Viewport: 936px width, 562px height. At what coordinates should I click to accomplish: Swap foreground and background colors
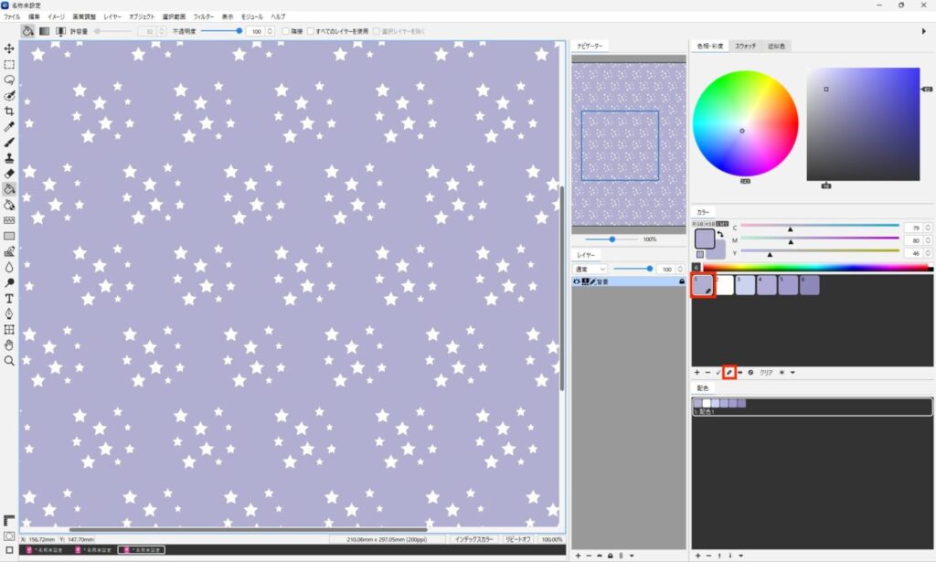[720, 234]
